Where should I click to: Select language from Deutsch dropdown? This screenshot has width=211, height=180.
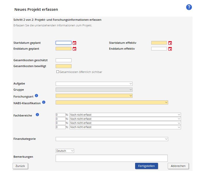pyautogui.click(x=65, y=151)
